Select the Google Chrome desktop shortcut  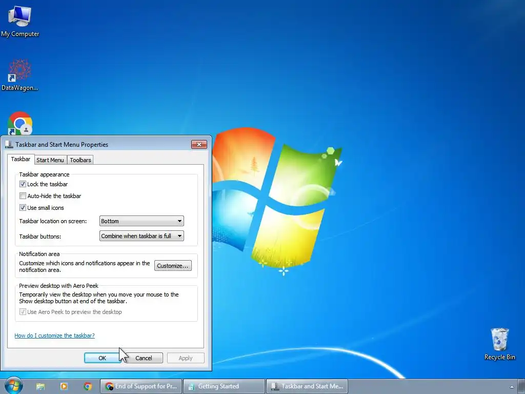pyautogui.click(x=20, y=123)
